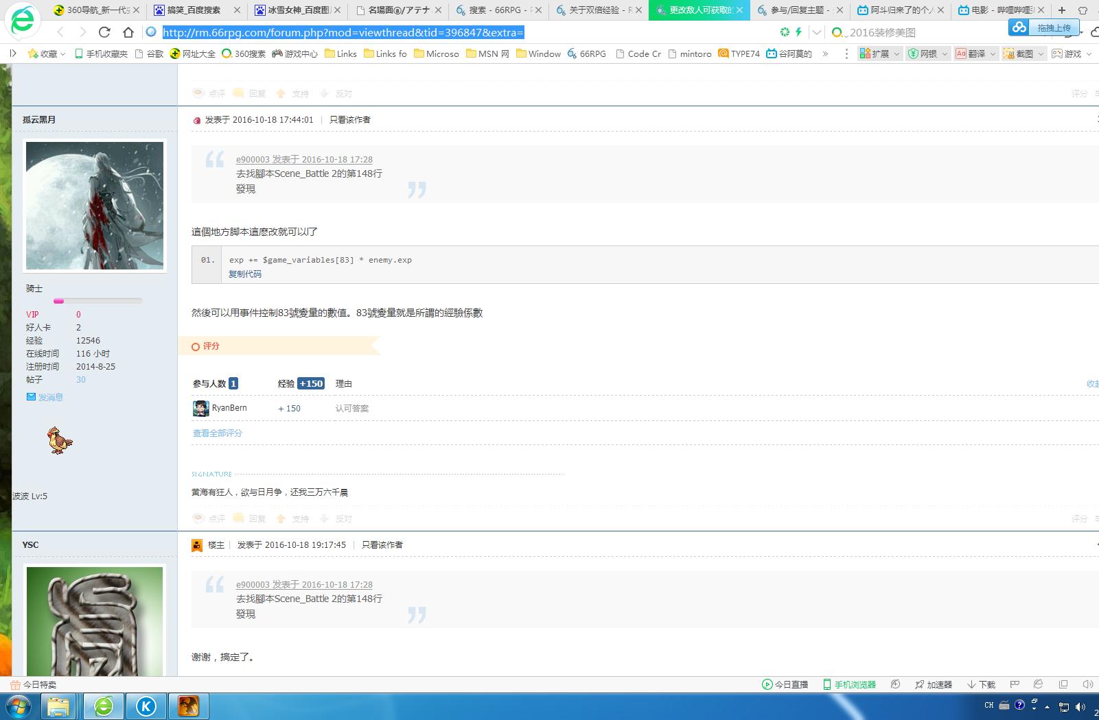1099x720 pixels.
Task: Click 孤云黑月's moon avatar image
Action: coord(95,206)
